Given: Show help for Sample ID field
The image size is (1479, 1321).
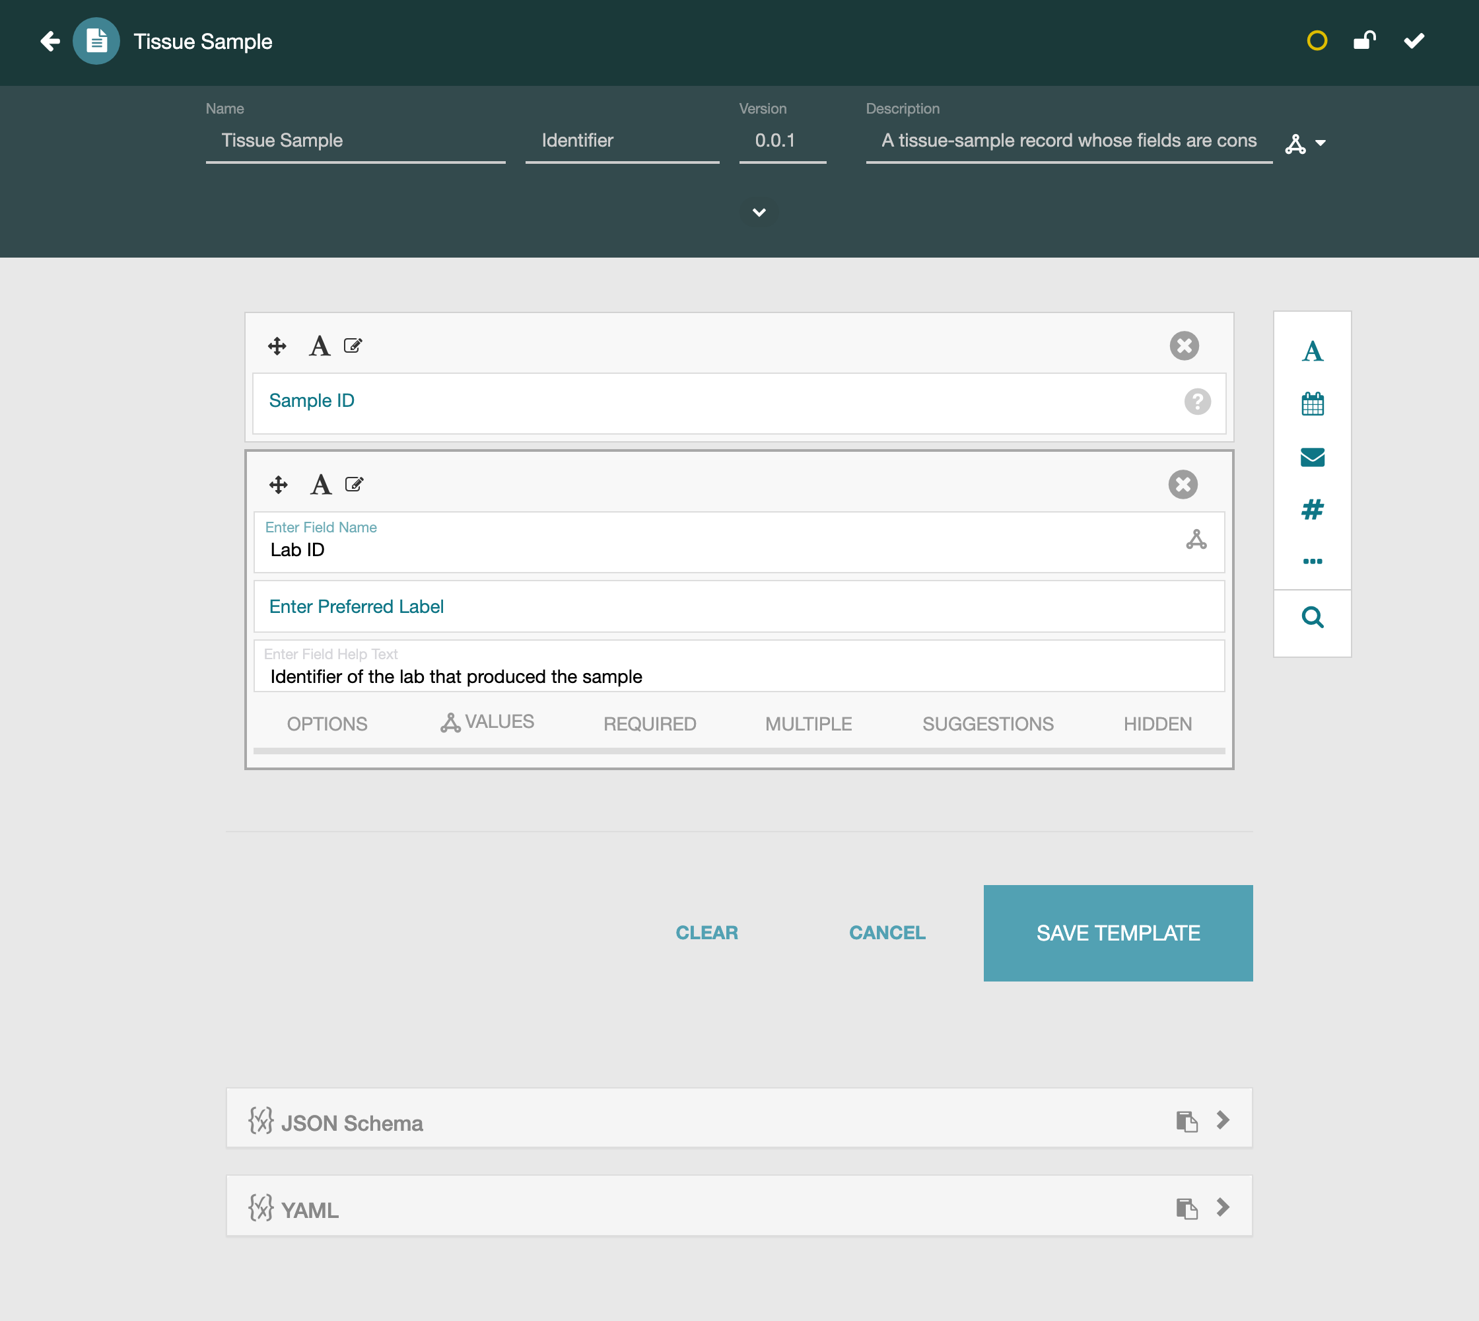Looking at the screenshot, I should pyautogui.click(x=1198, y=402).
